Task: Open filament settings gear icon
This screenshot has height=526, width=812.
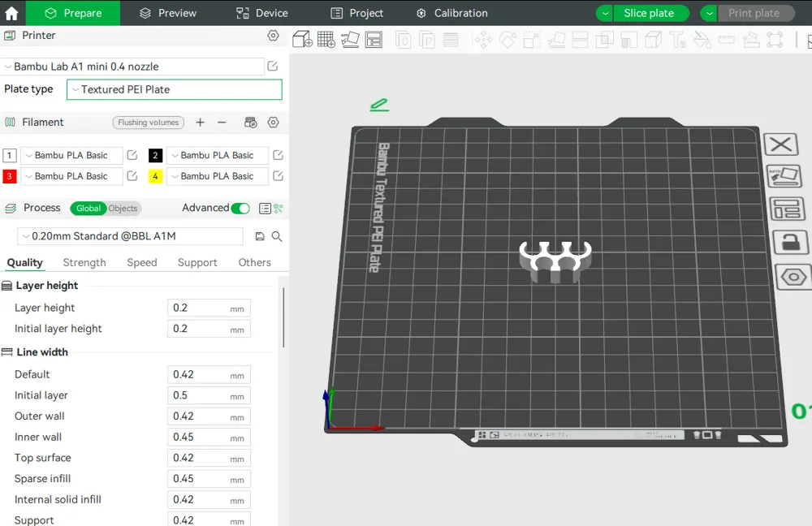Action: 273,123
